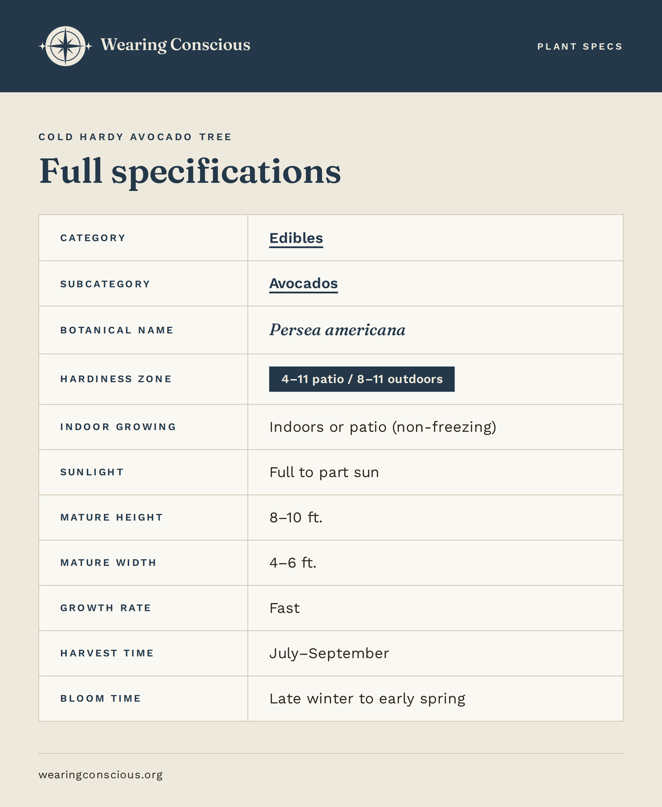Select the Fast growth rate value
662x807 pixels.
pyautogui.click(x=285, y=608)
